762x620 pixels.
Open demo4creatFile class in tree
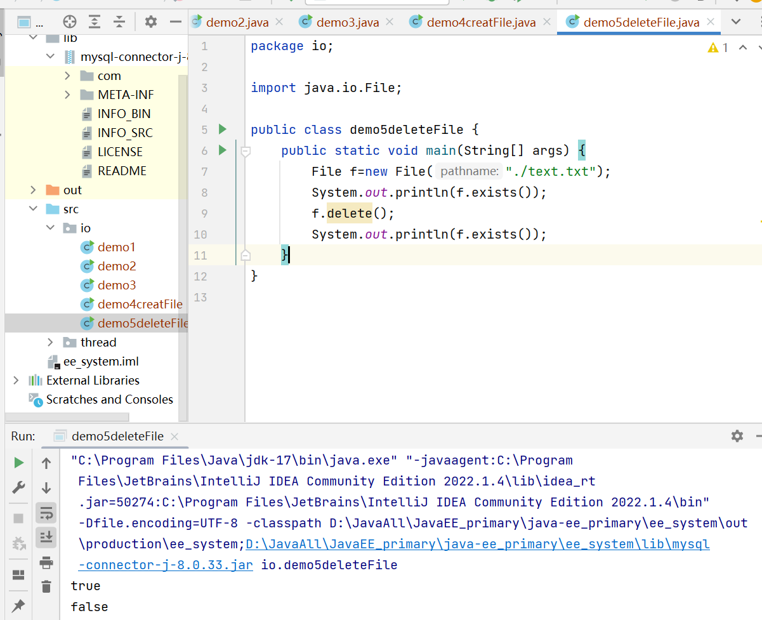click(140, 304)
